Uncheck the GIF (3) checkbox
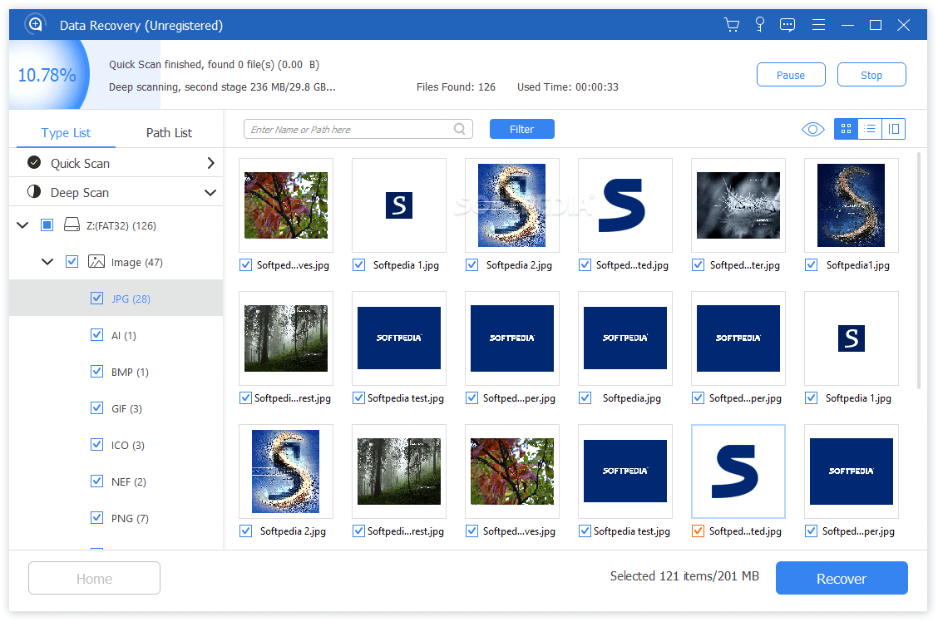The width and height of the screenshot is (938, 622). (x=96, y=408)
